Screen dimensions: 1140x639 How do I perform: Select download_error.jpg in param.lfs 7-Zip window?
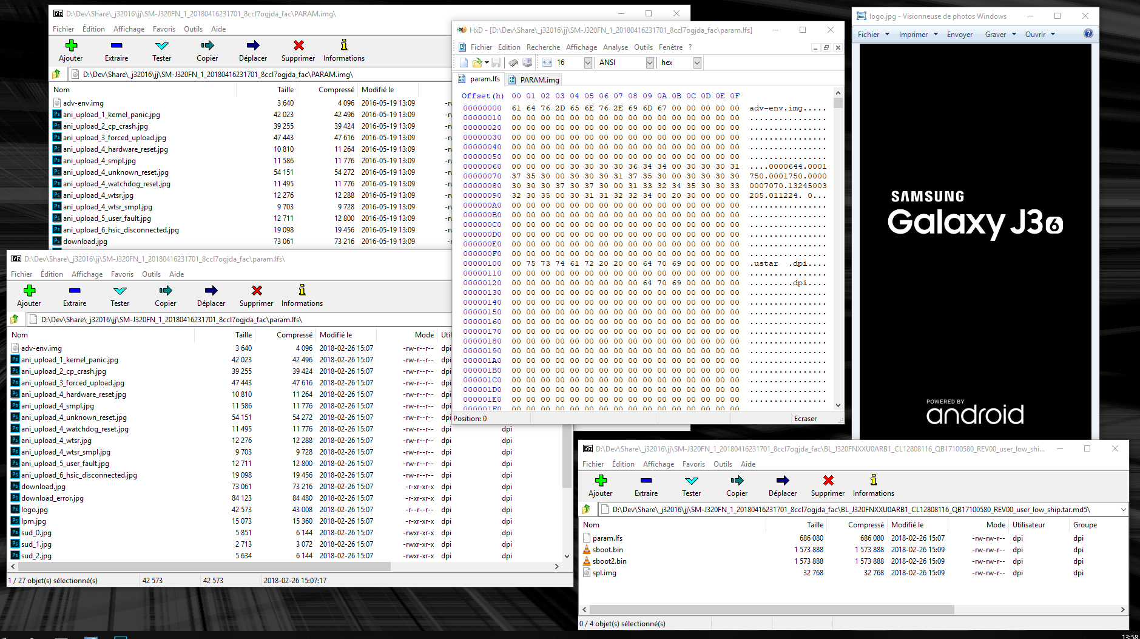click(x=52, y=498)
